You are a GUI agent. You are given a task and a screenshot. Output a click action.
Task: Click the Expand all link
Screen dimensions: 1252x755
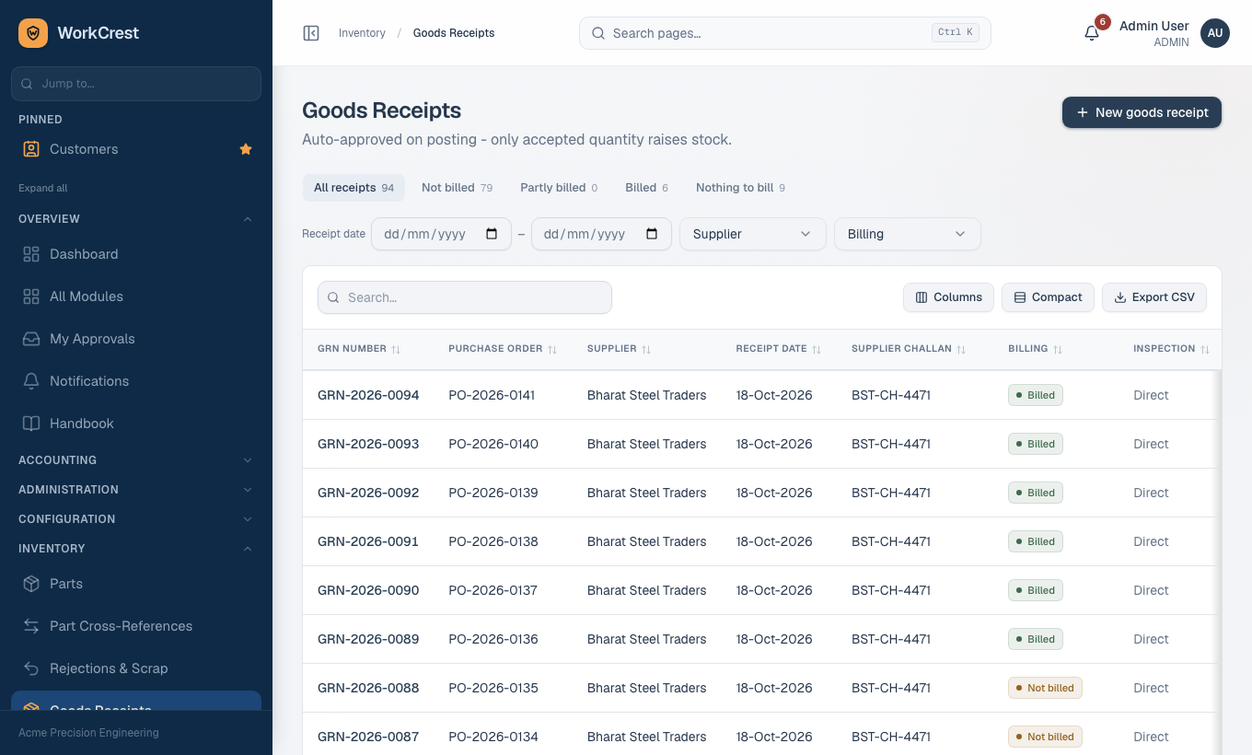43,188
